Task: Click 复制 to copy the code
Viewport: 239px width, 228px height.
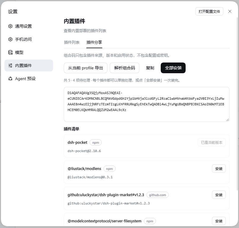Action: [x=150, y=68]
